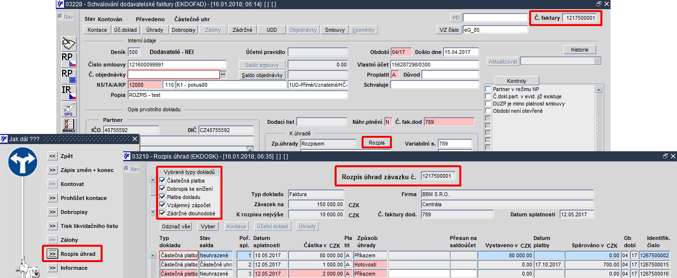Click the Saldo objednávky button
The image size is (677, 278).
pyautogui.click(x=262, y=75)
